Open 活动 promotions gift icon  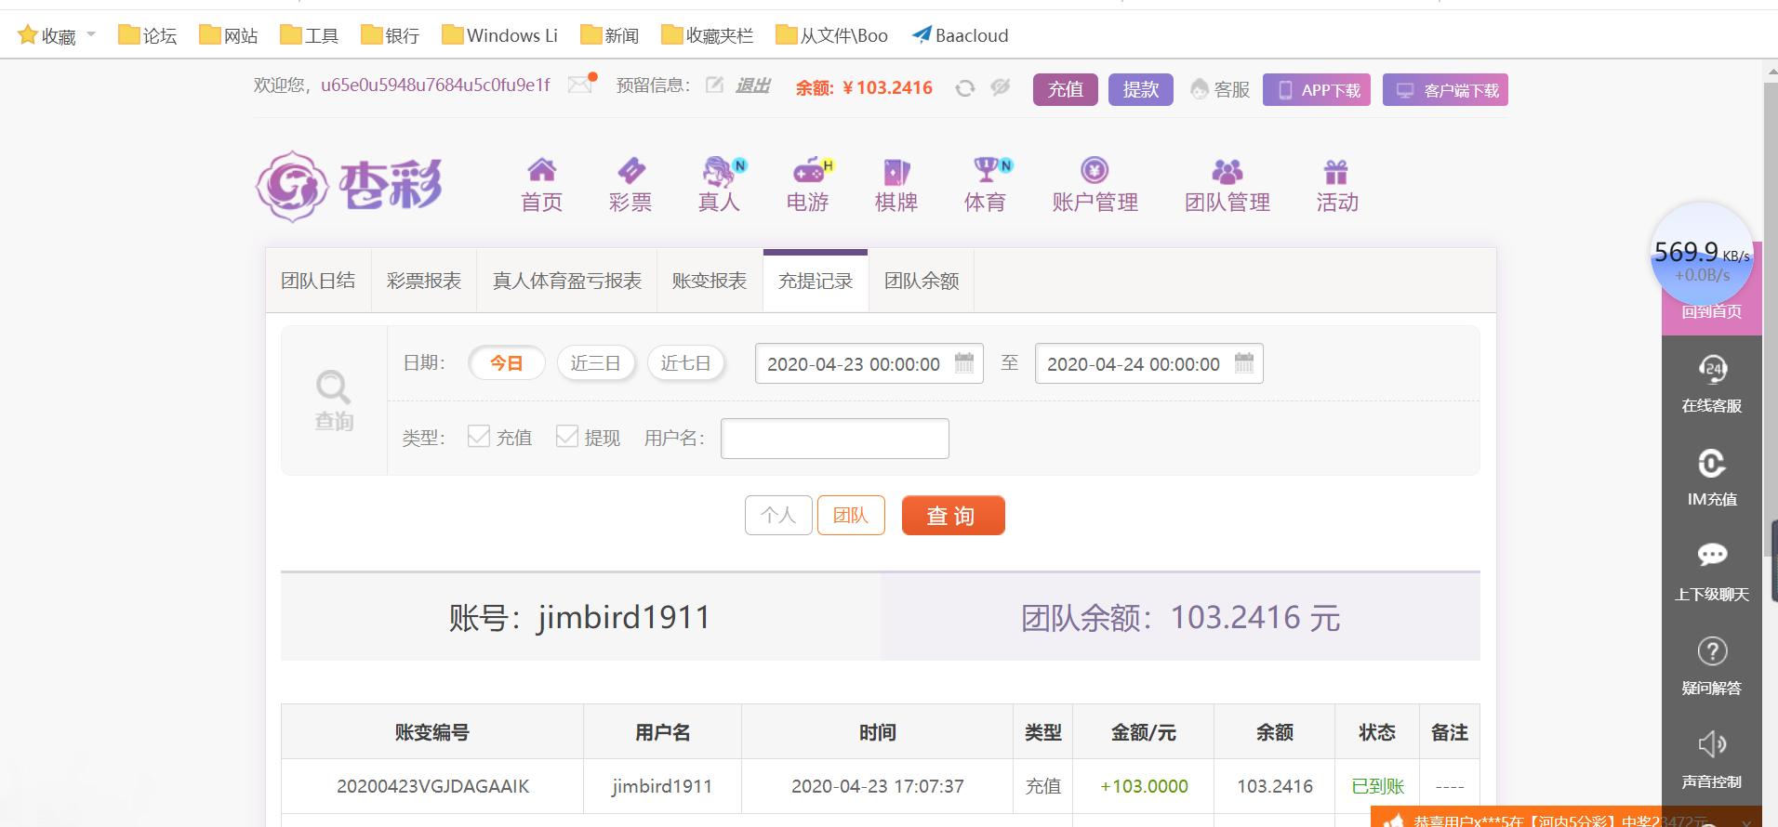tap(1336, 171)
